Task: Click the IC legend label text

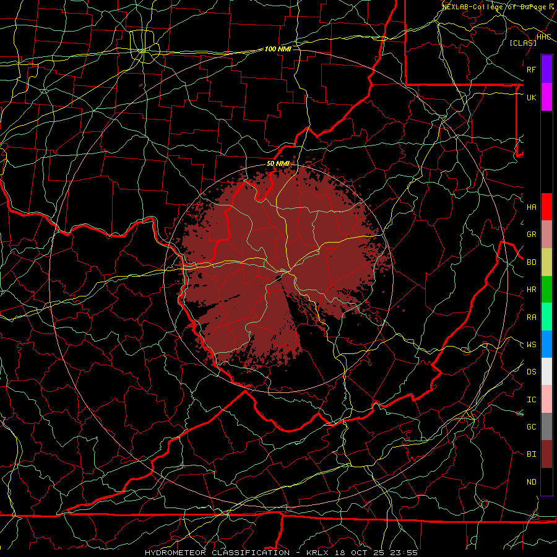Action: pyautogui.click(x=531, y=400)
